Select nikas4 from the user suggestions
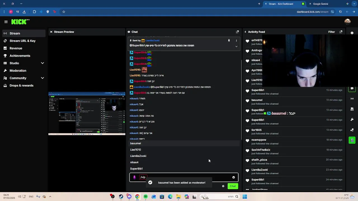The height and width of the screenshot is (201, 358). click(184, 162)
